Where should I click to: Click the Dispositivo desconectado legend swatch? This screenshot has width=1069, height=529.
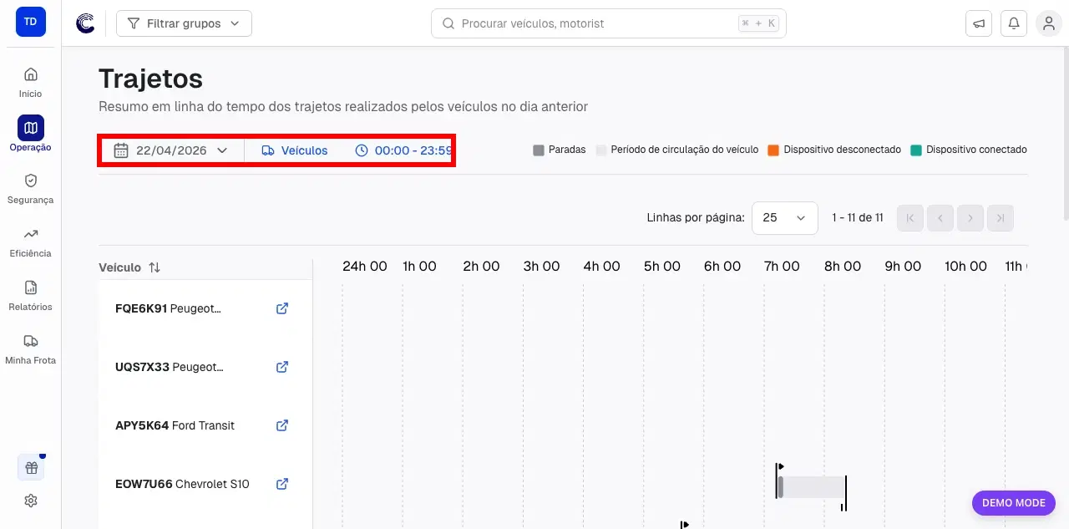pyautogui.click(x=773, y=150)
